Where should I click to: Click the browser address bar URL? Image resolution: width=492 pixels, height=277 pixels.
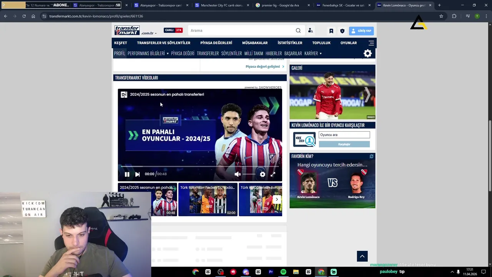pos(96,16)
